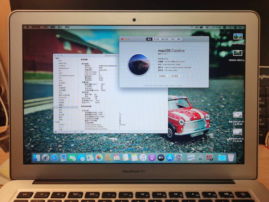Image resolution: width=269 pixels, height=202 pixels.
Task: Select SATA/SATA Express in the sidebar
Action: coord(66,76)
